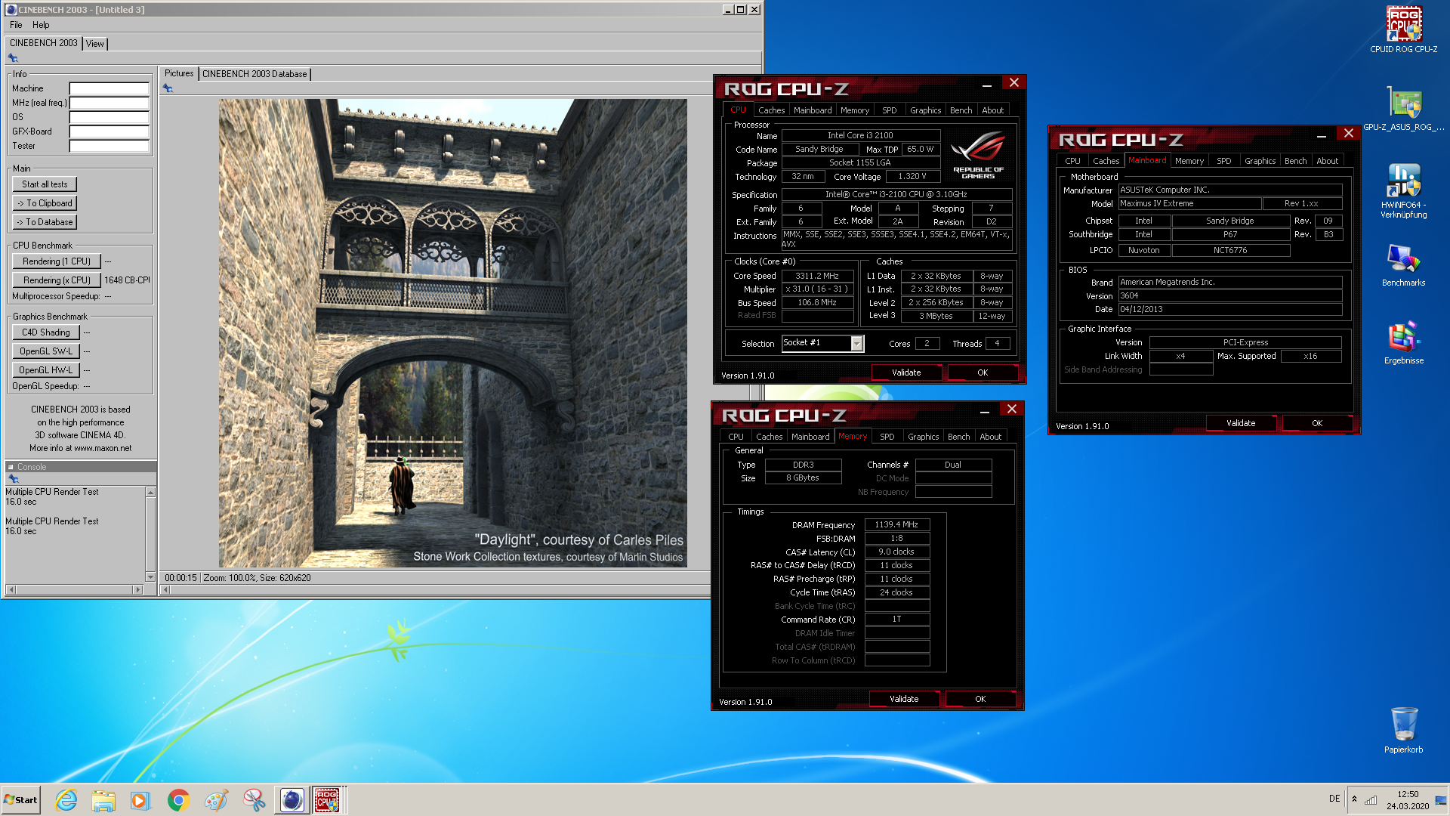Click OK in Memory CPU-Z window
The image size is (1450, 816).
pyautogui.click(x=980, y=699)
